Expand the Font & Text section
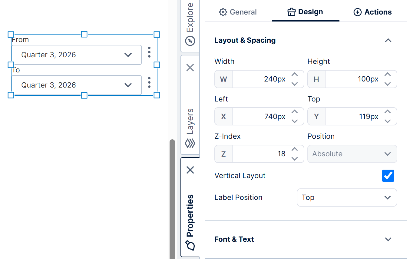This screenshot has height=259, width=410. coord(388,239)
